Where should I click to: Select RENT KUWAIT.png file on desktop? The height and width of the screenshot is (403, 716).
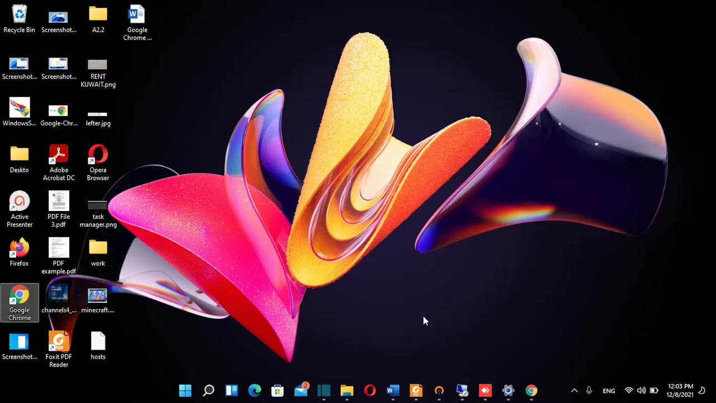click(98, 73)
